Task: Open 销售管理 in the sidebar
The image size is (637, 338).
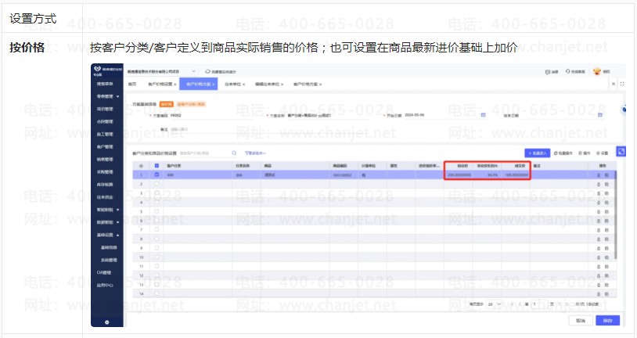Action: [105, 160]
